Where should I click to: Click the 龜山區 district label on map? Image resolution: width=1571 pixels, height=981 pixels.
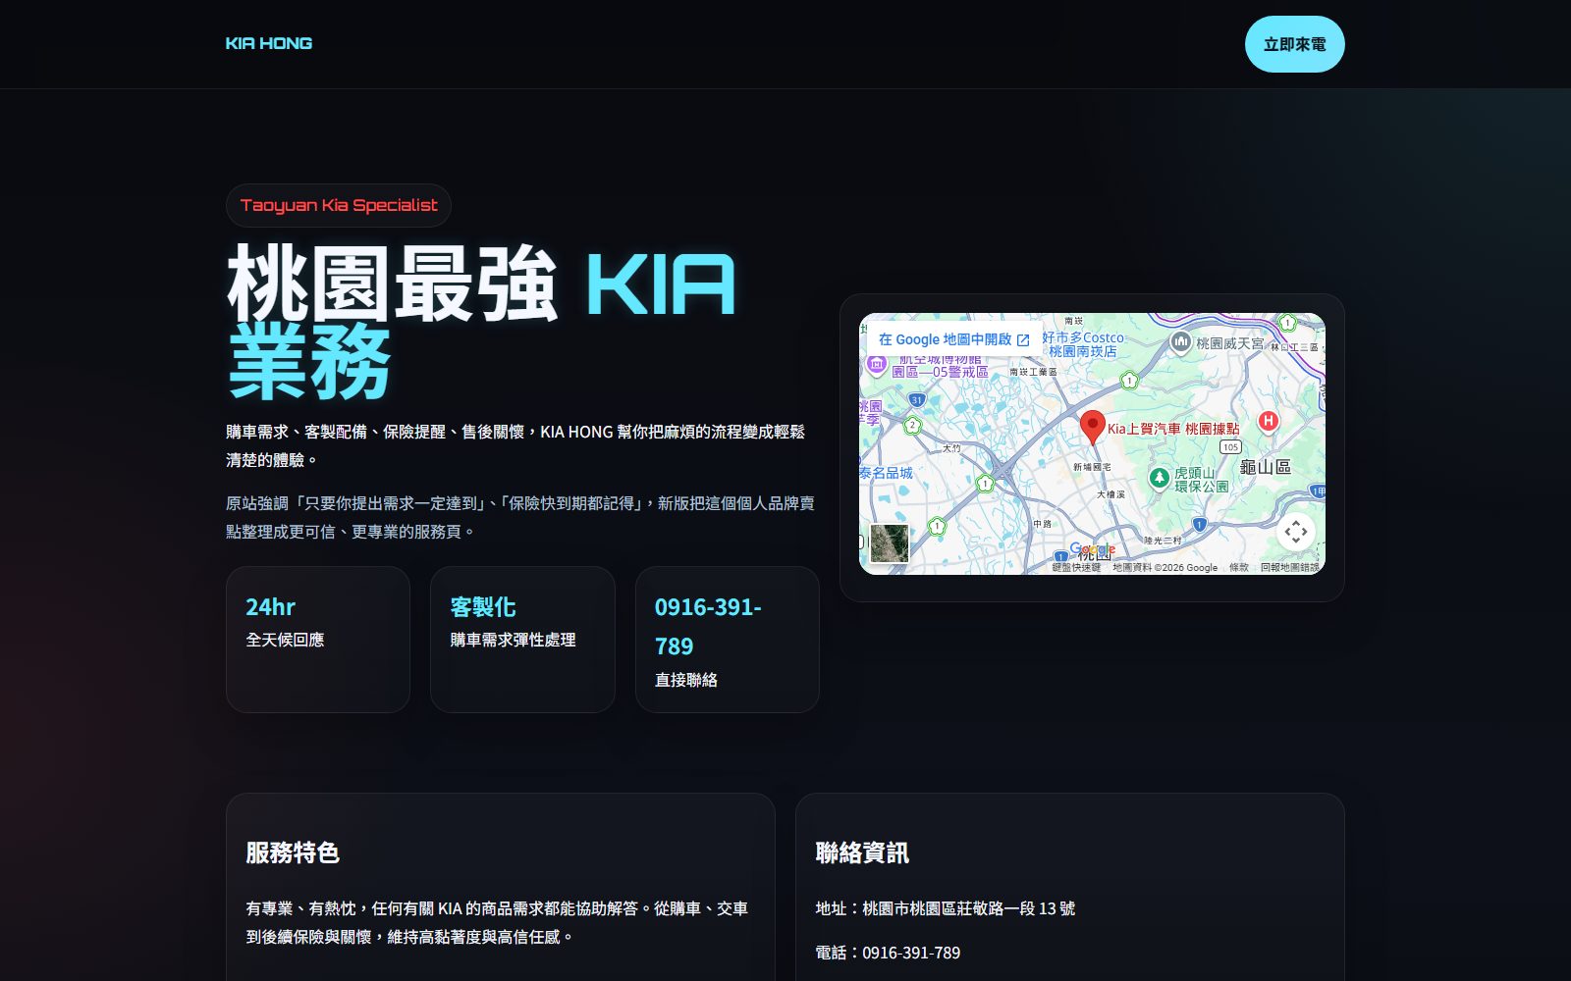point(1265,467)
